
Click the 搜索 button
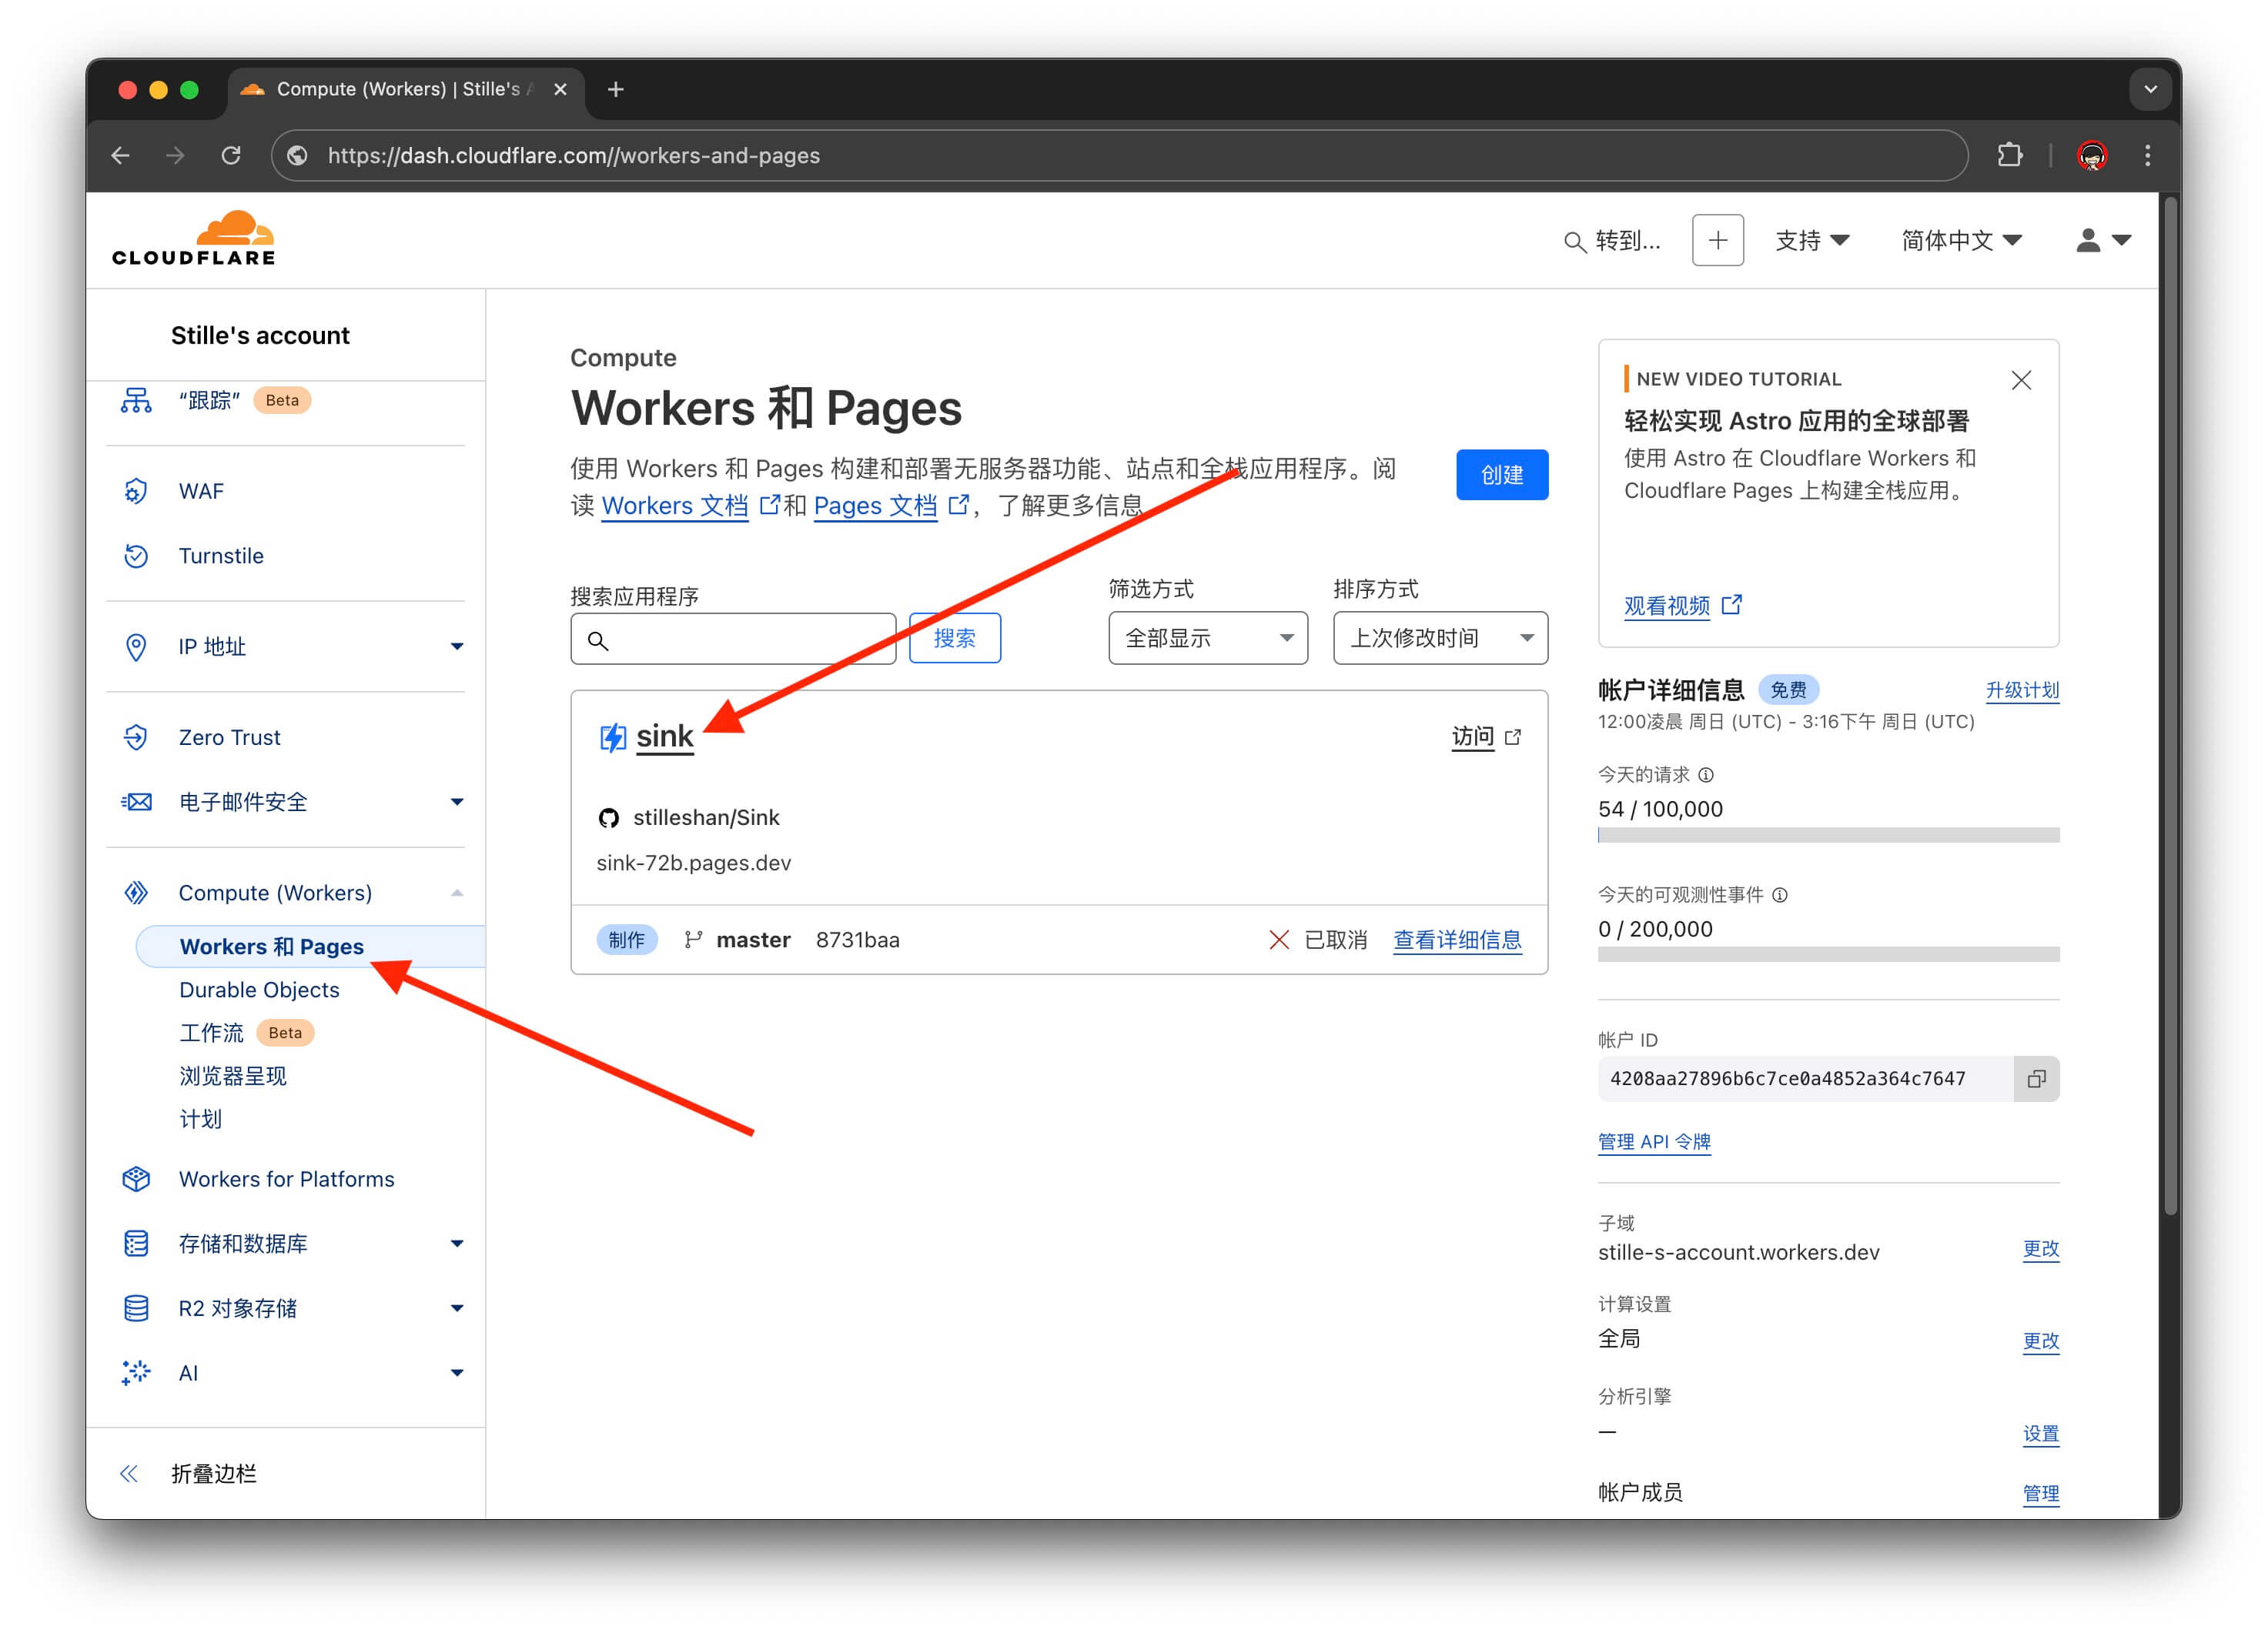[x=954, y=638]
